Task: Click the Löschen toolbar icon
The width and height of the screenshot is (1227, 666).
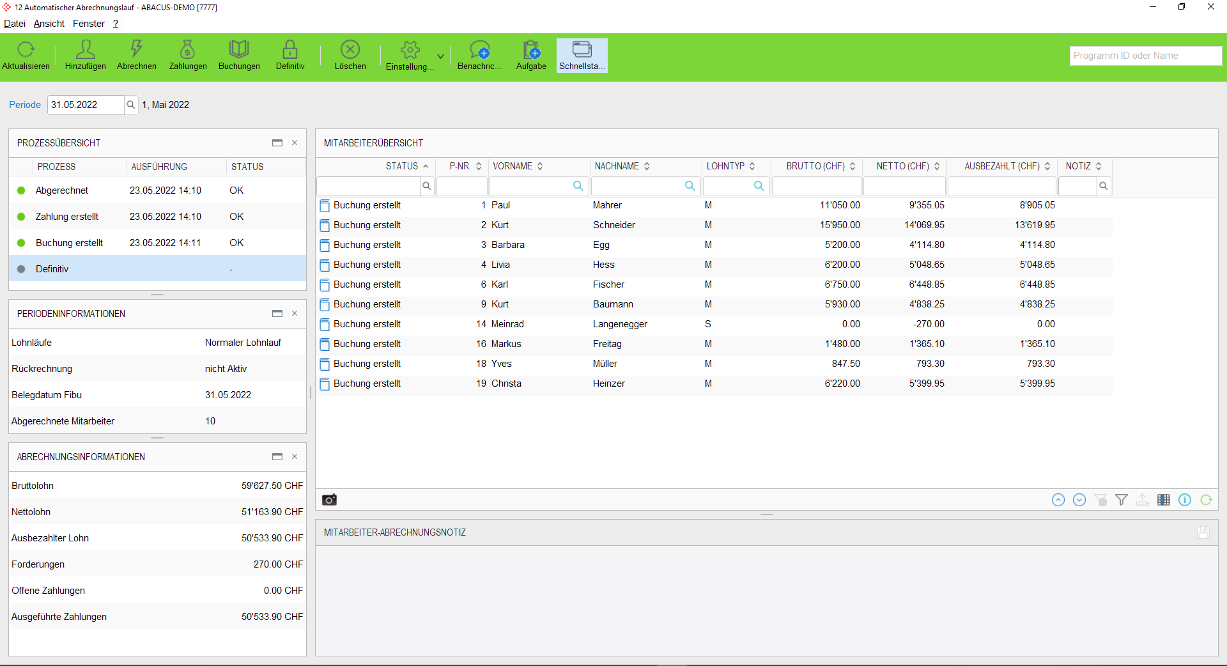Action: click(x=350, y=50)
